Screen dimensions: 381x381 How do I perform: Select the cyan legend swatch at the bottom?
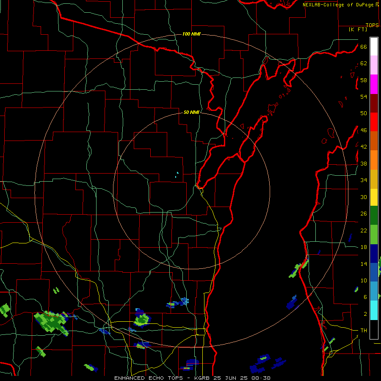(x=374, y=310)
